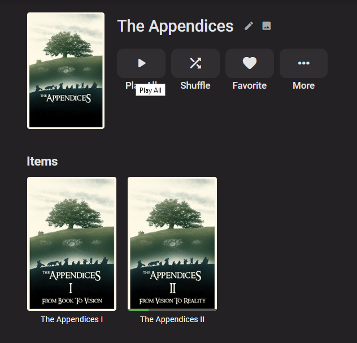Click the white Play All tooltip
Image resolution: width=357 pixels, height=343 pixels.
tap(150, 90)
